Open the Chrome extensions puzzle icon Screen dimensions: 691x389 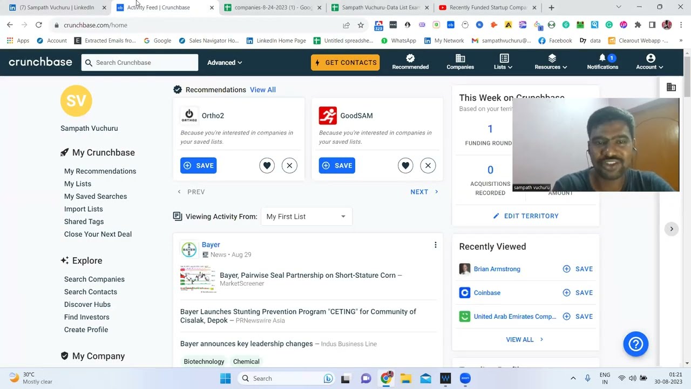(638, 25)
